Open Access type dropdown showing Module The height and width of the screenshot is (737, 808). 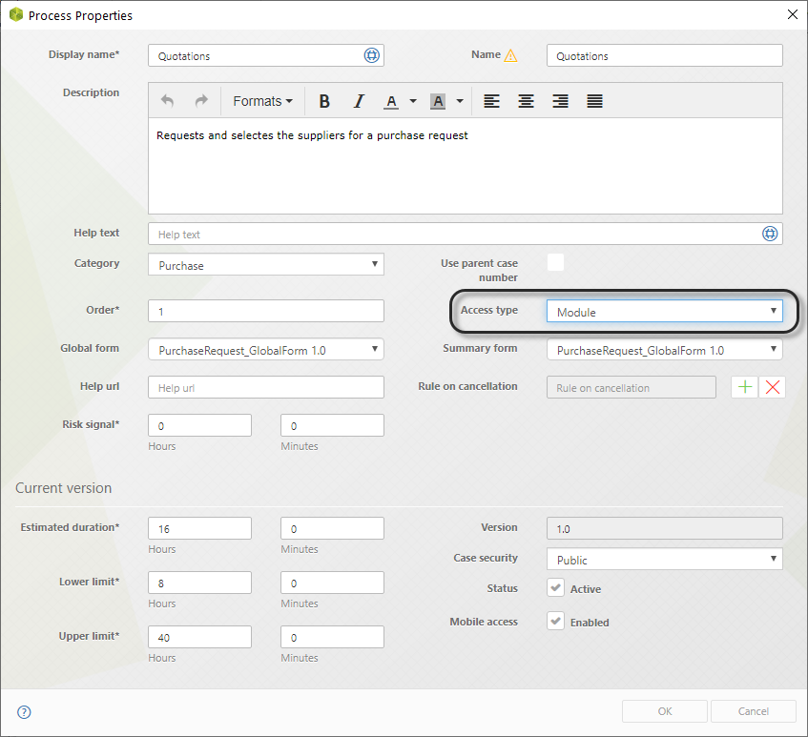[664, 311]
